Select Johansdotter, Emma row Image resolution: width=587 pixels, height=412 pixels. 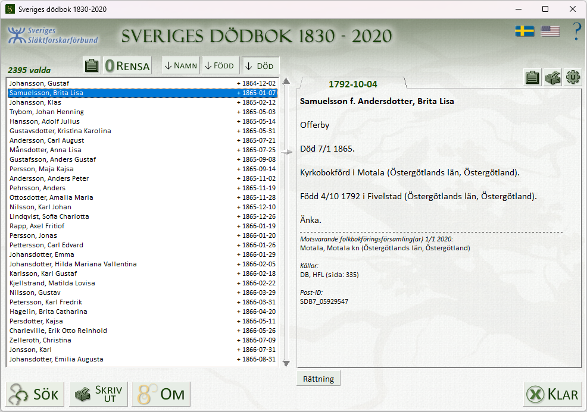142,254
